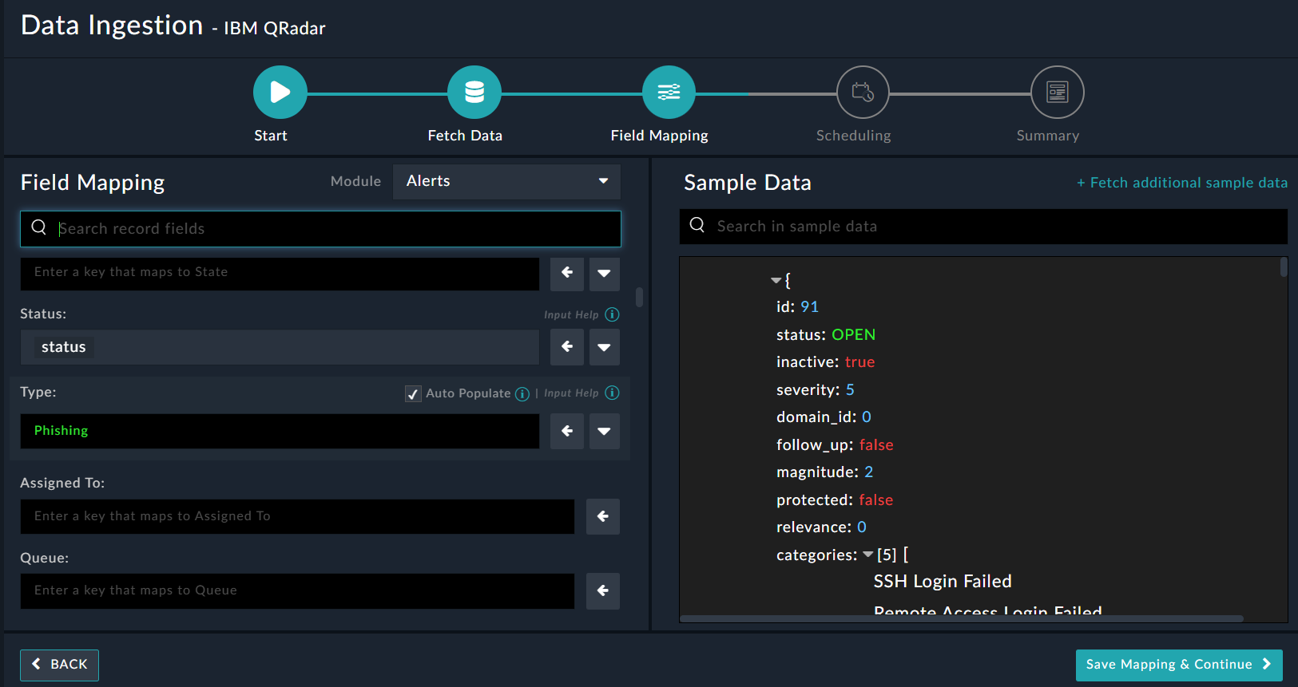This screenshot has width=1298, height=687.
Task: Focus the Search record fields box
Action: (x=320, y=229)
